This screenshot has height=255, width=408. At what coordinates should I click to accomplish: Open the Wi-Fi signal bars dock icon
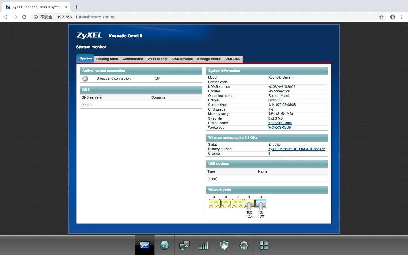[x=204, y=245]
